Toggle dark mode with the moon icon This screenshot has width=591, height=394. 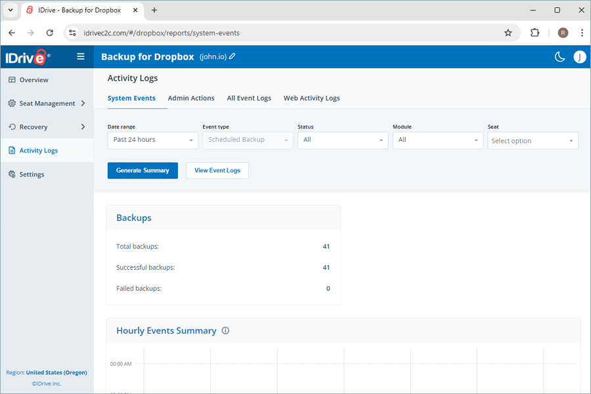coord(559,57)
